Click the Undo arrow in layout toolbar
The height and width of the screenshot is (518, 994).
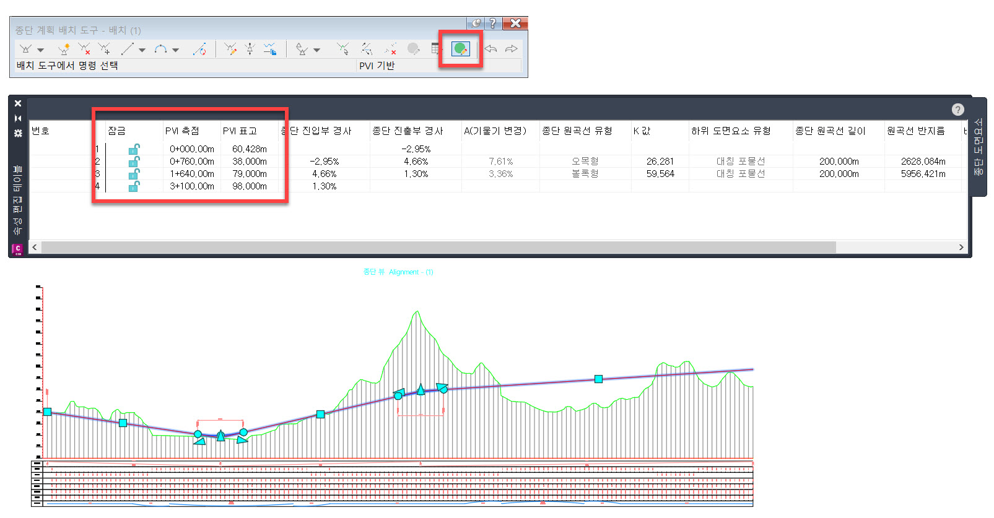coord(491,49)
